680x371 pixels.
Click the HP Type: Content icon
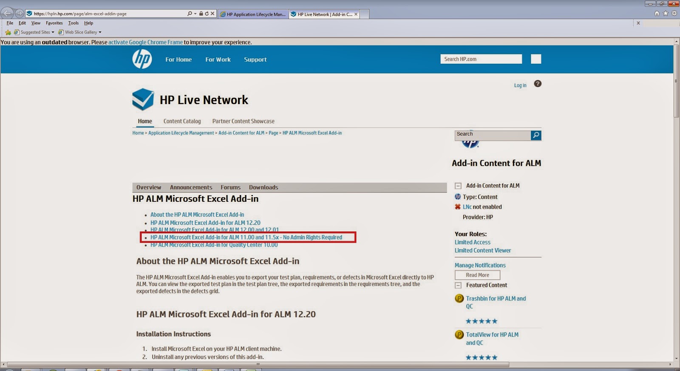[458, 197]
